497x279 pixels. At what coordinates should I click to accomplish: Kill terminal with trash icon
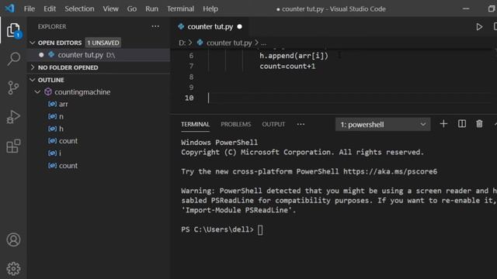click(x=479, y=124)
